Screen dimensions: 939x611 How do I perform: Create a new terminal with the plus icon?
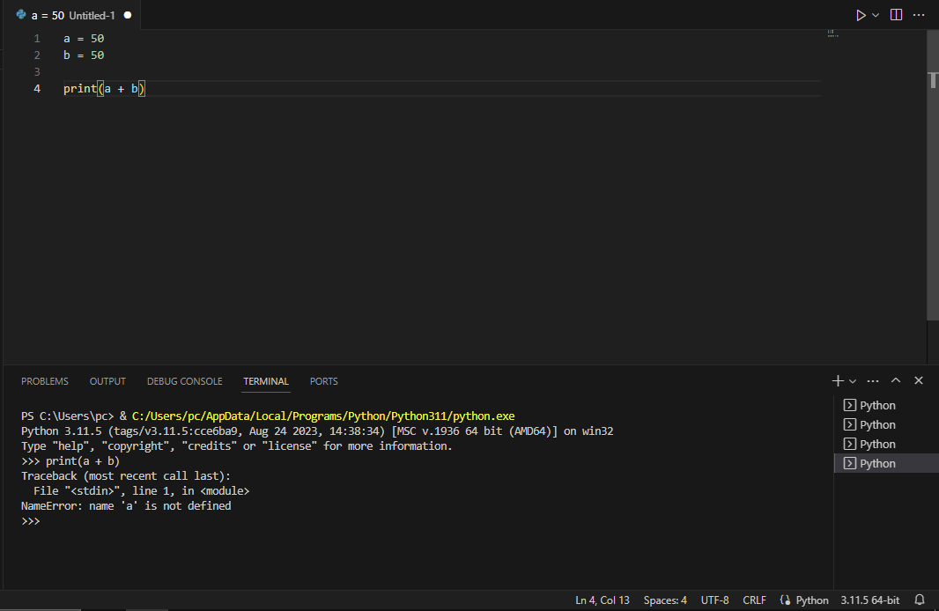coord(838,380)
